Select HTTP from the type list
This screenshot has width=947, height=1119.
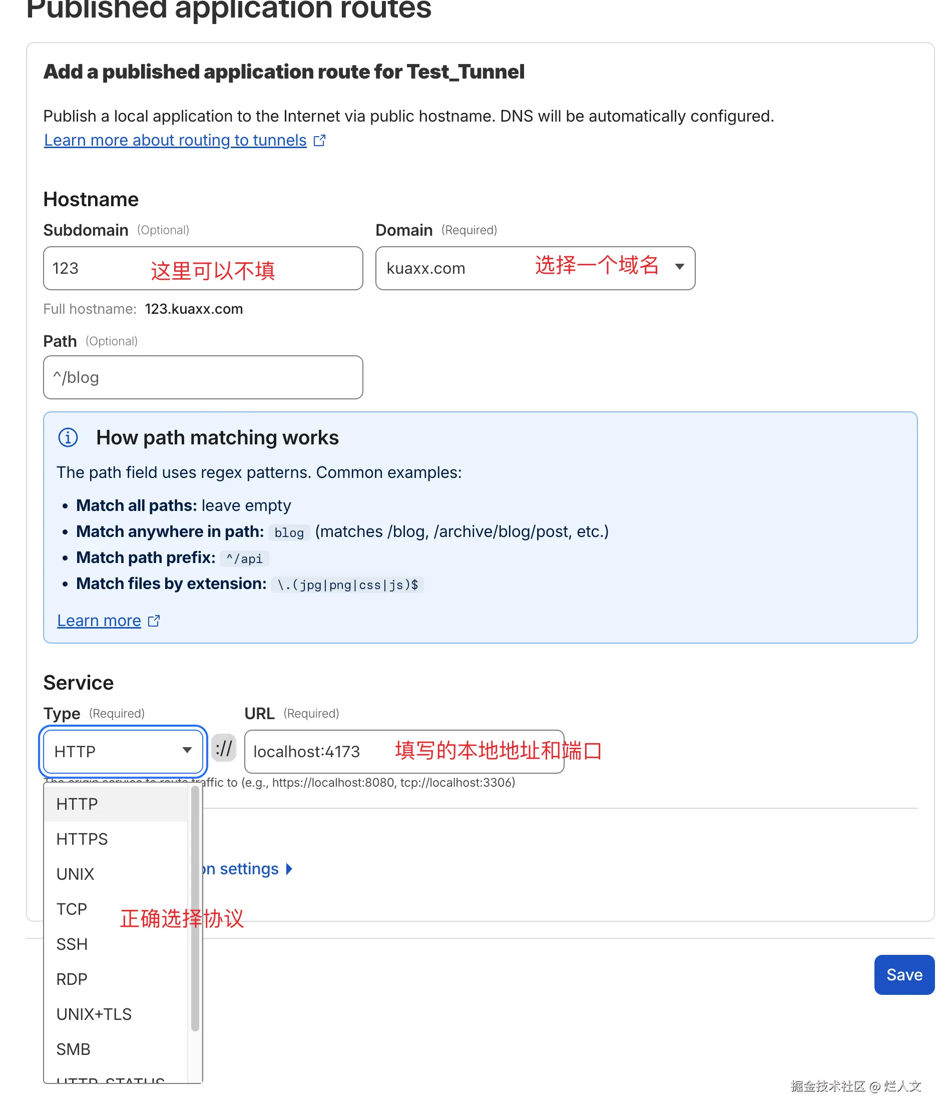[77, 804]
